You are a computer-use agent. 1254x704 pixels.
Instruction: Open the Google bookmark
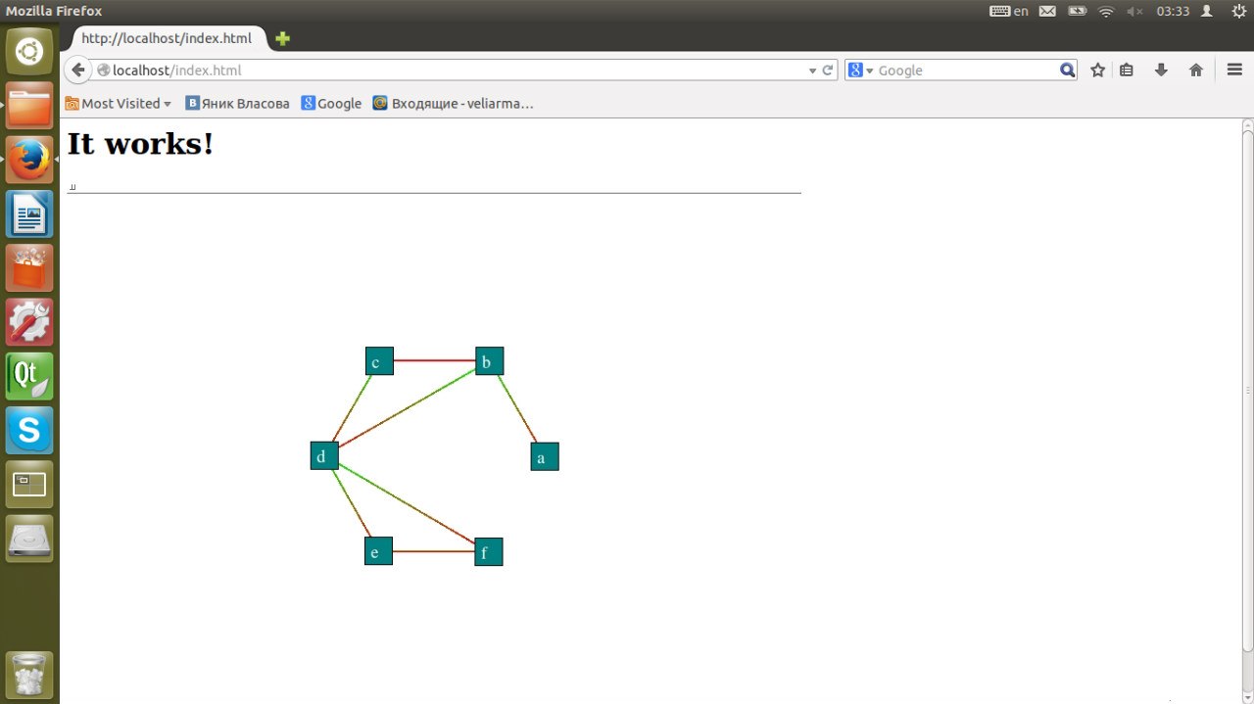tap(331, 103)
